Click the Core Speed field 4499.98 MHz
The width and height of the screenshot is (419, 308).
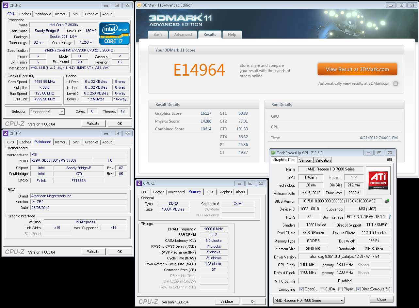tap(45, 82)
